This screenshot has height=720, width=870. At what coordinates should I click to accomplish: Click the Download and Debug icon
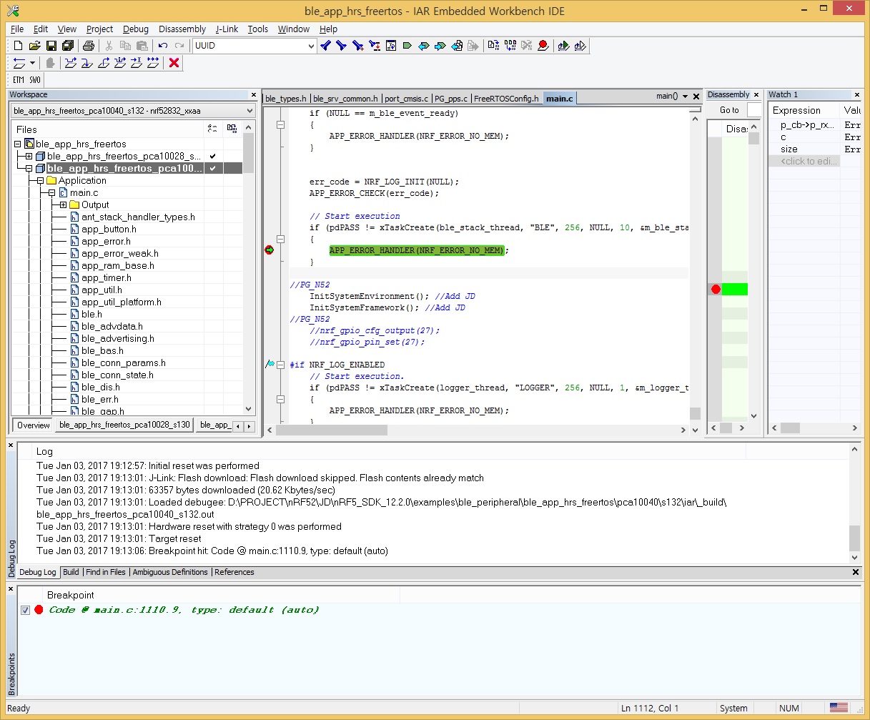click(563, 46)
